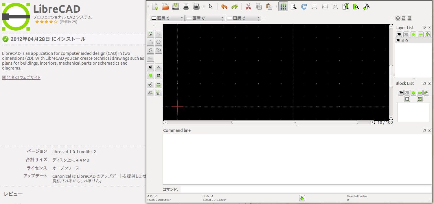Open the arc drawing tools

coord(150,42)
